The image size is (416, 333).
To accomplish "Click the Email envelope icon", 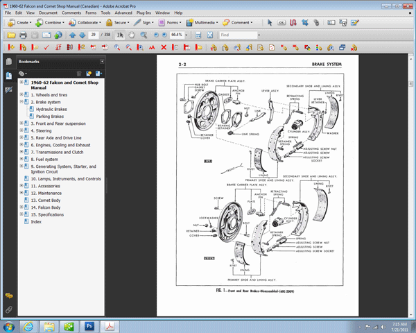I will pyautogui.click(x=46, y=35).
